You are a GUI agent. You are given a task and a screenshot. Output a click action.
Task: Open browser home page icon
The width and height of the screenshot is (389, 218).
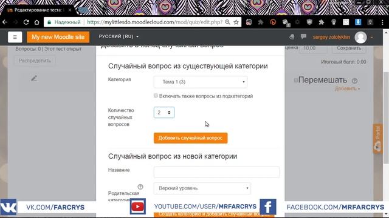[x=36, y=22]
